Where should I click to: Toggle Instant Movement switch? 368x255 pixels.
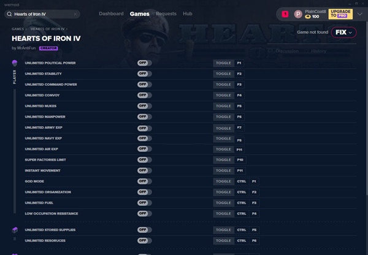point(144,170)
